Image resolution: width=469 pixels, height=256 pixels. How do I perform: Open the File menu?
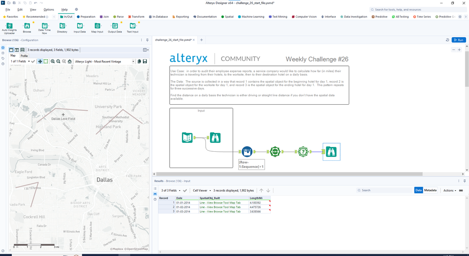point(8,9)
